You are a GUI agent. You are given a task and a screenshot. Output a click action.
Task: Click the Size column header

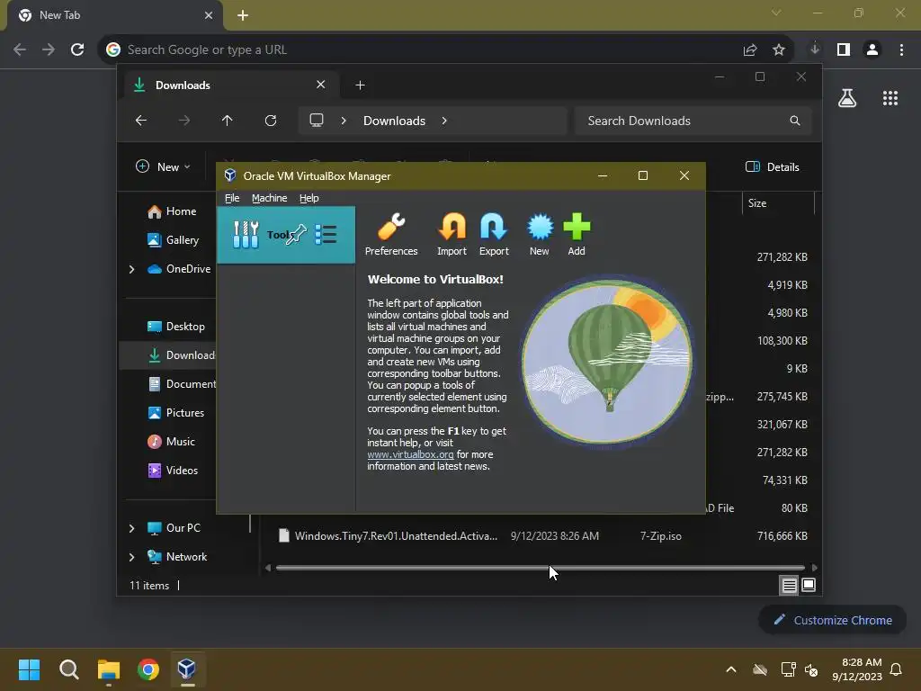pos(778,203)
